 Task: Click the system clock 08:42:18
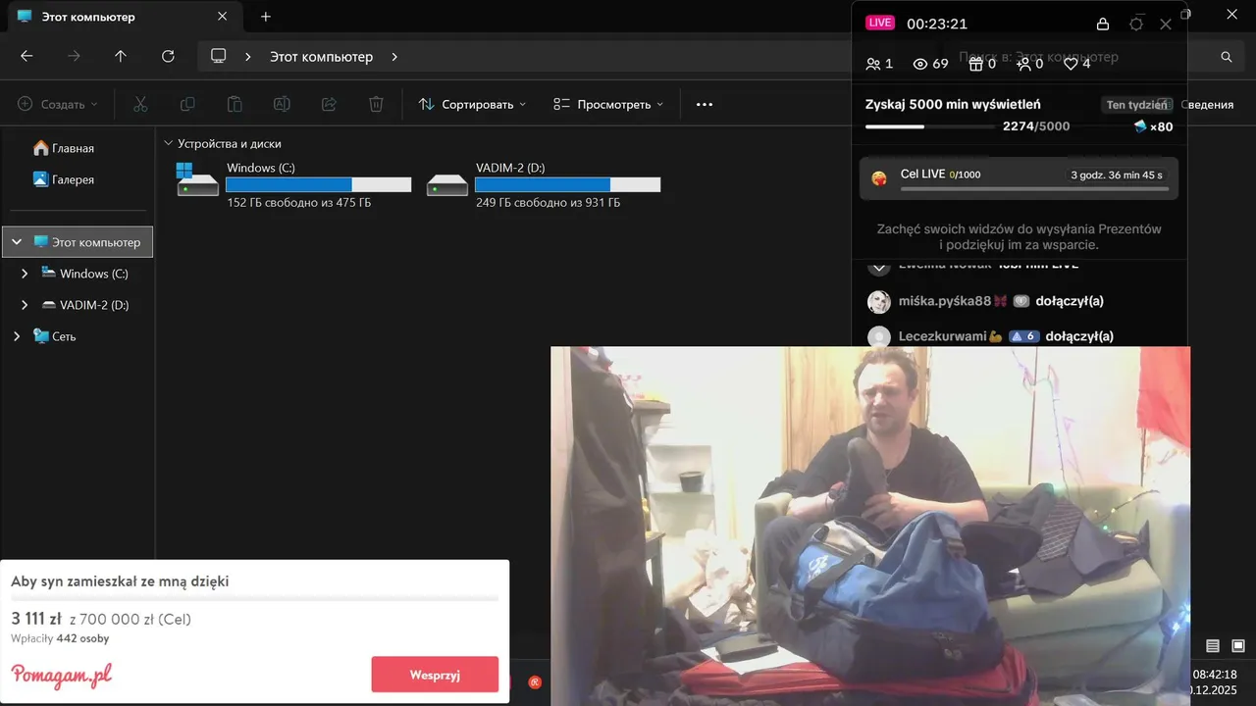[1214, 675]
